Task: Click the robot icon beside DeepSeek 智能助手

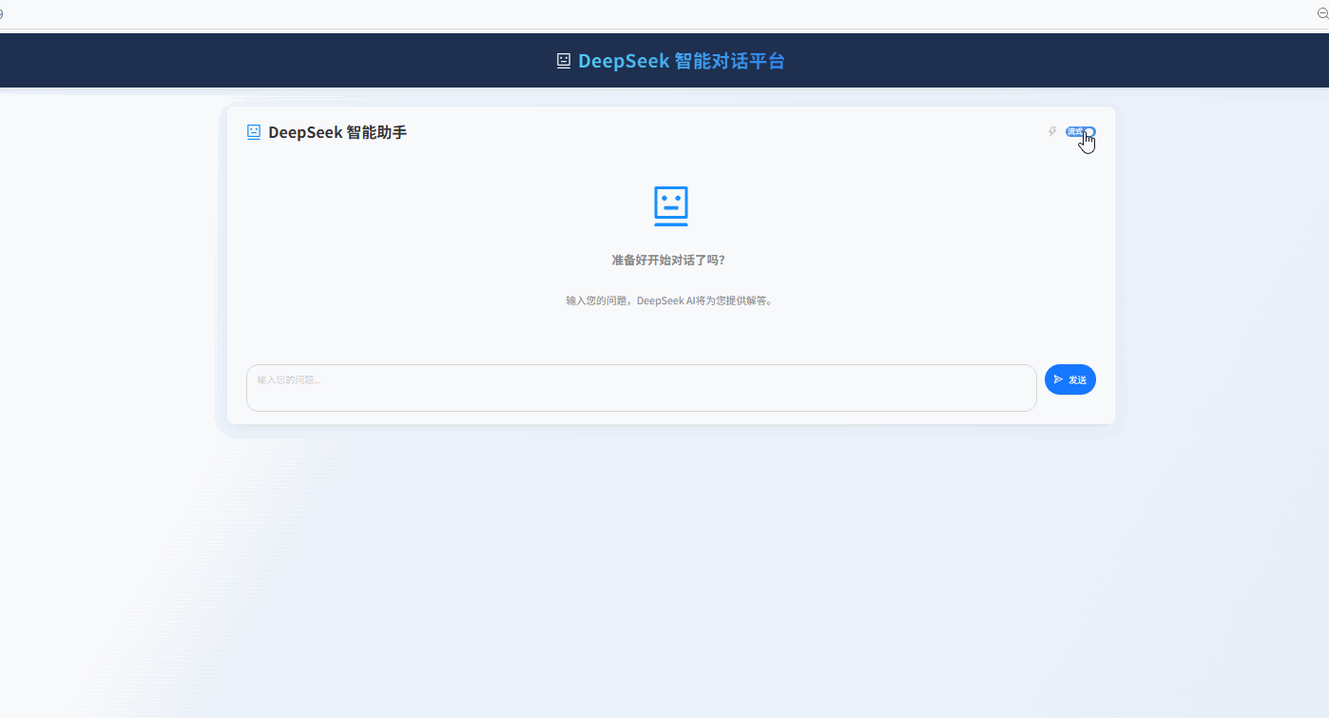Action: click(x=254, y=132)
